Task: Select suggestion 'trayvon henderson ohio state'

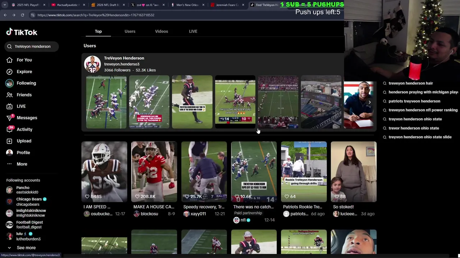Action: click(415, 119)
